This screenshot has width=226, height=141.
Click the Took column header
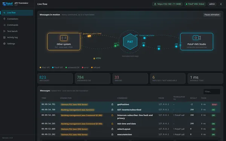point(204,98)
